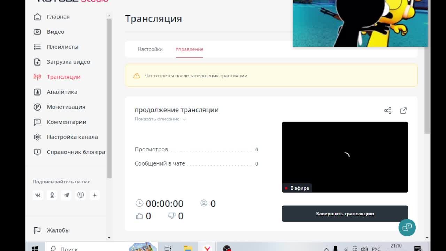Open the Odnoklassniki social icon
This screenshot has height=251, width=446.
pos(52,195)
